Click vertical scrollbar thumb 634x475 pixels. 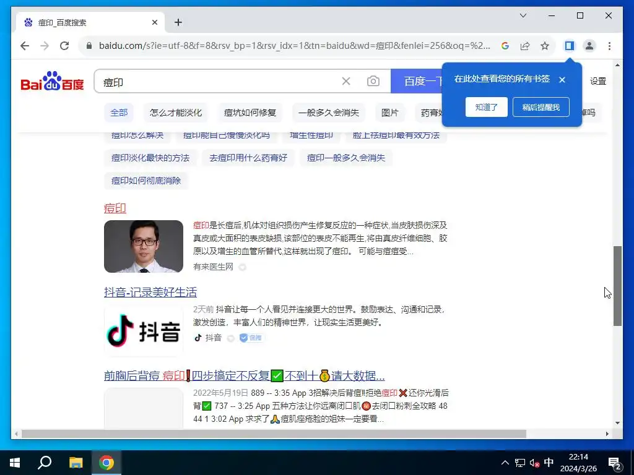[x=617, y=286]
